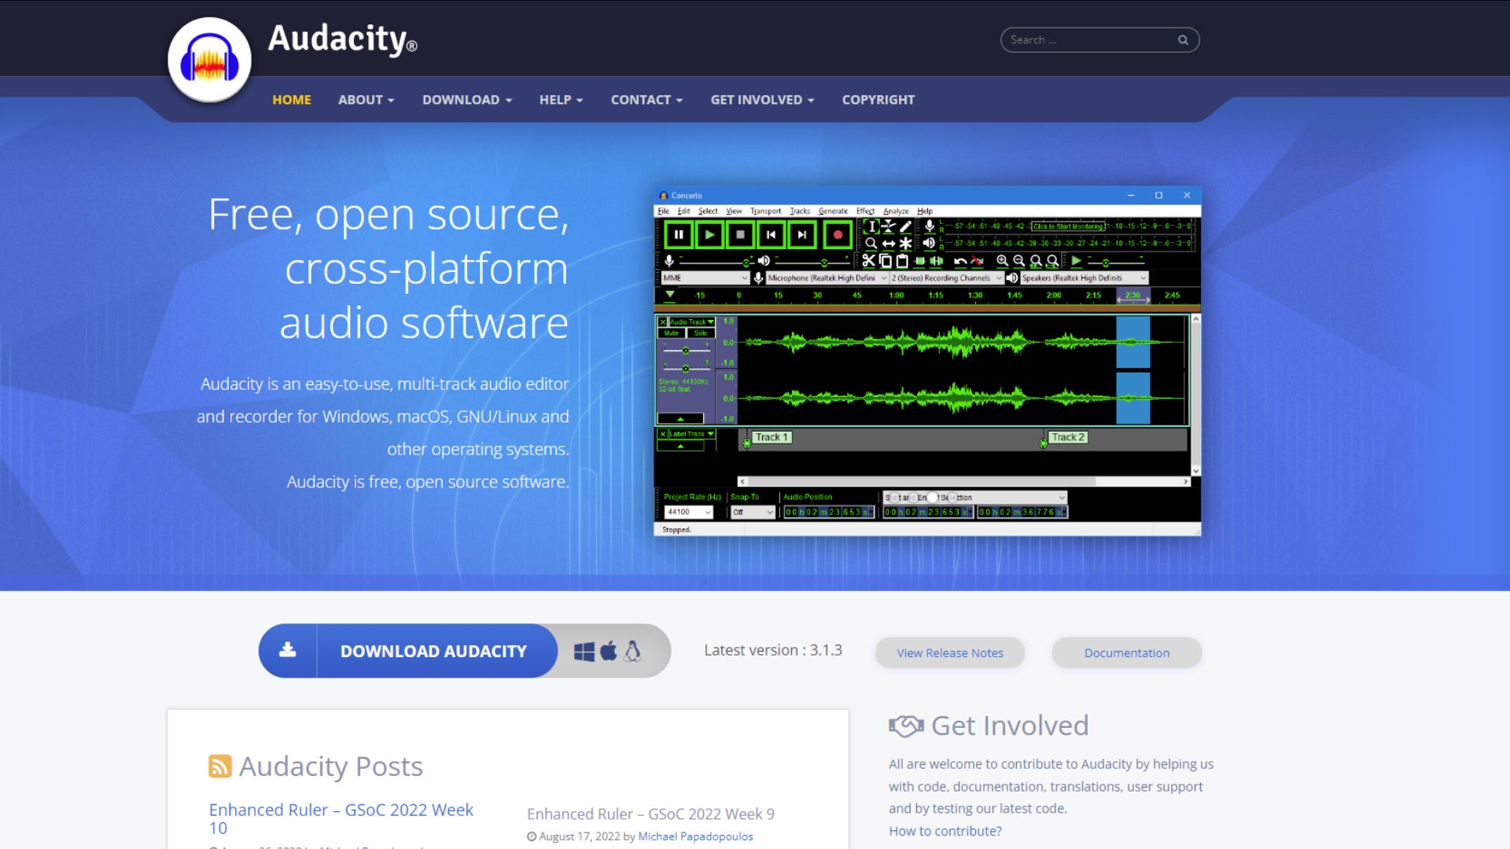Click the playback meter speaker icon
Screen dimensions: 1510x849
pos(930,244)
